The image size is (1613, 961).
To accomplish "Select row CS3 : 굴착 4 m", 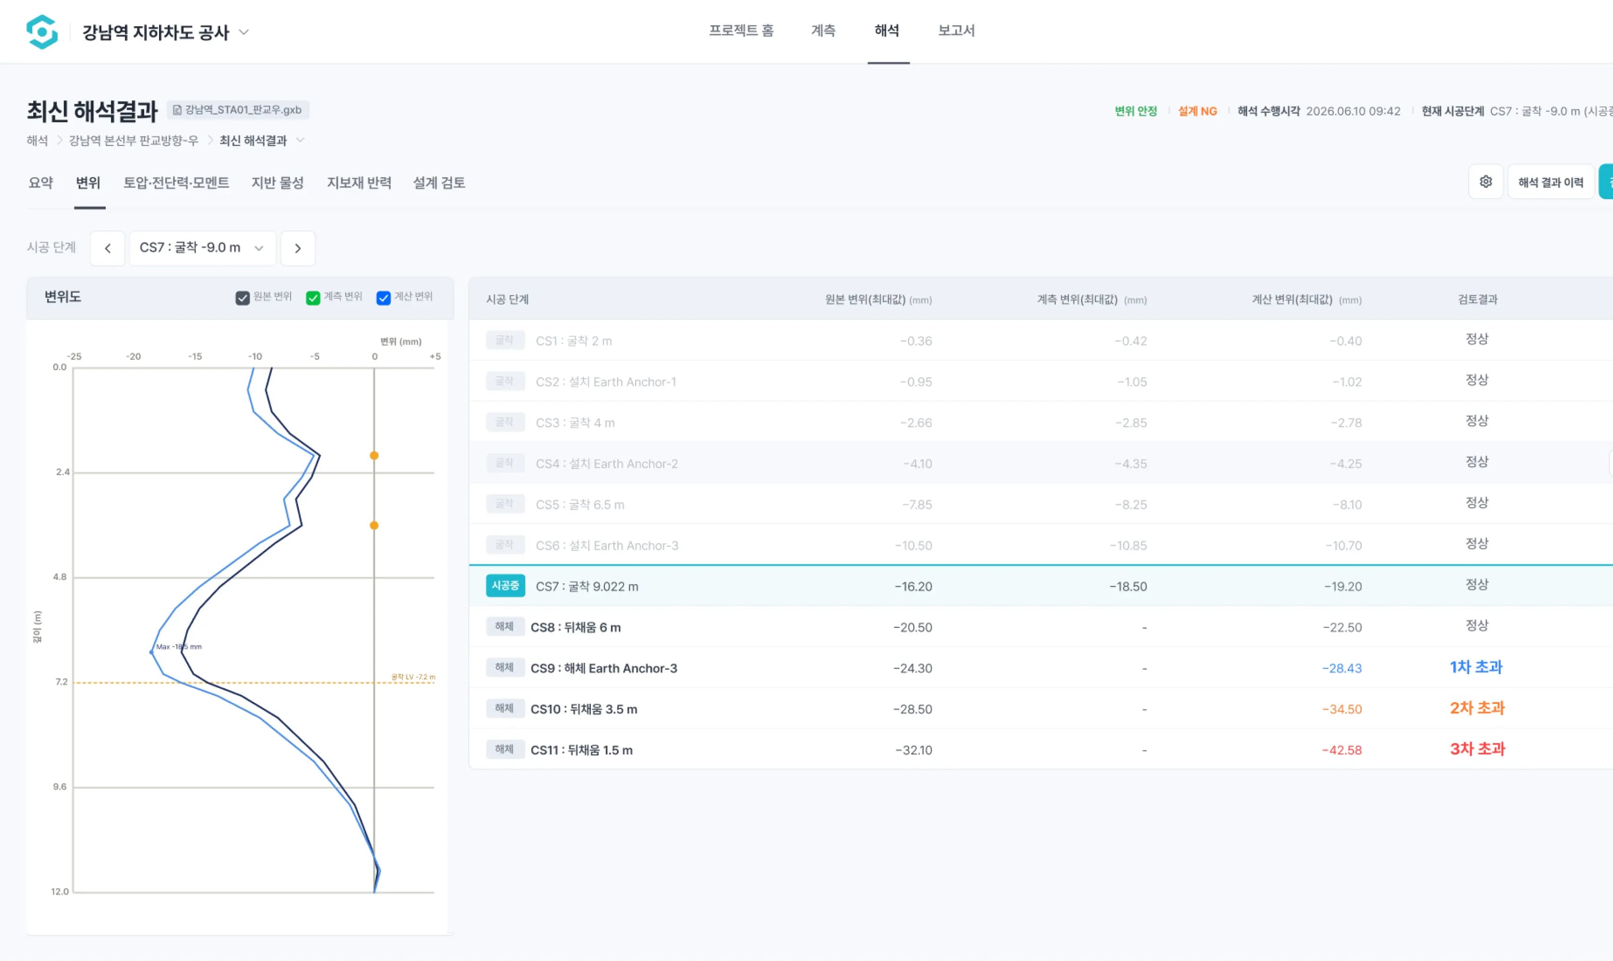I will tap(1041, 422).
